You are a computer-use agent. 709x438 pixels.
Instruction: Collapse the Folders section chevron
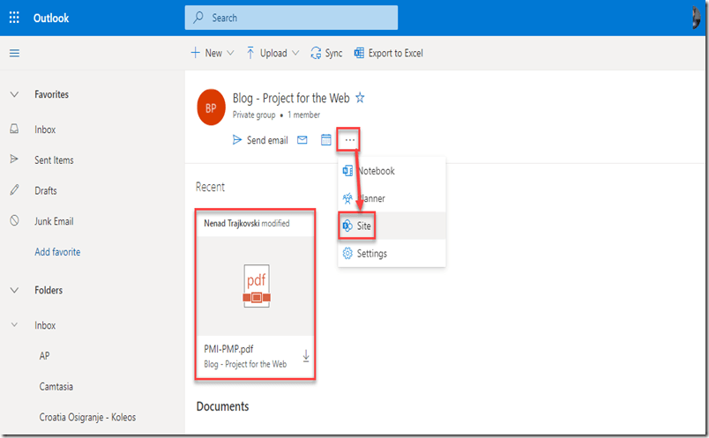14,290
